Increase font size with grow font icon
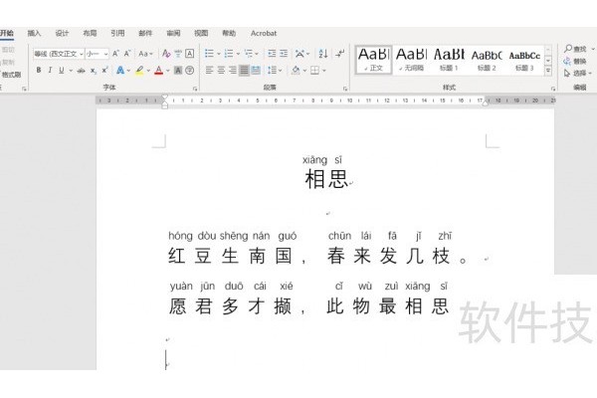597x398 pixels. click(x=115, y=54)
